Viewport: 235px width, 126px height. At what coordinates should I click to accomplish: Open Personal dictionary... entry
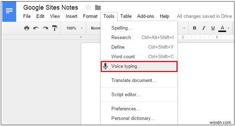[x=139, y=118]
